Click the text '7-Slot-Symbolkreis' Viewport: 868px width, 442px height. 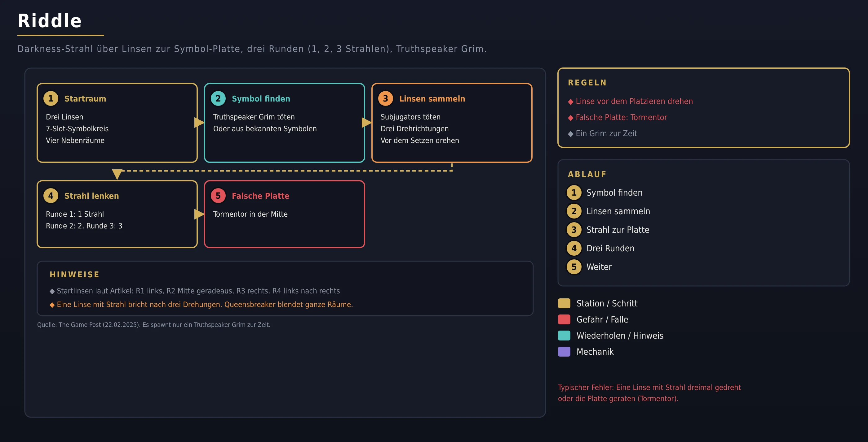click(77, 129)
